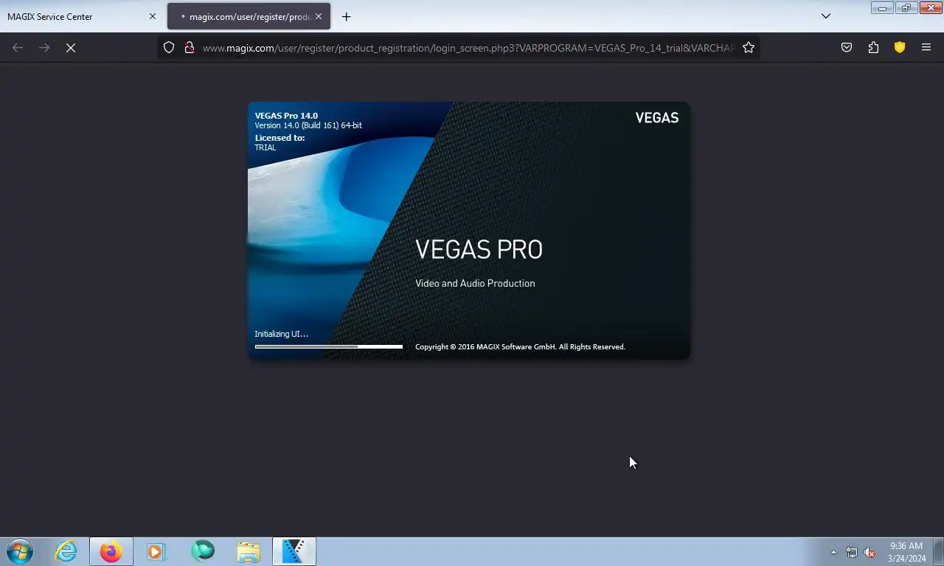Screen dimensions: 944x566
Task: Close the MAGIX Service Center tab
Action: tap(153, 16)
